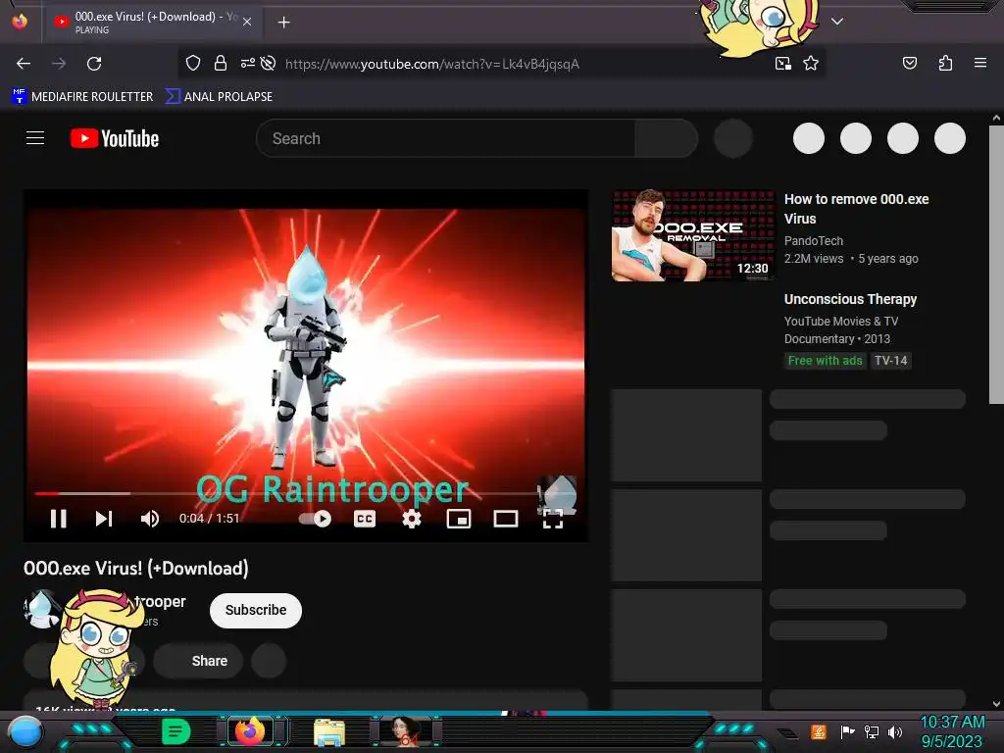The height and width of the screenshot is (753, 1004).
Task: Close the 000.exe Virus tab
Action: click(x=247, y=22)
